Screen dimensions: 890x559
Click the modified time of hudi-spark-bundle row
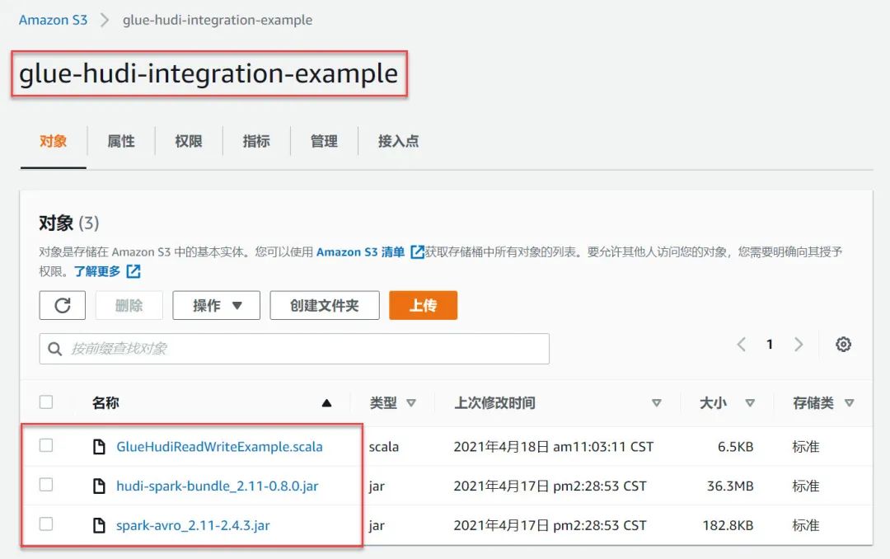click(550, 486)
